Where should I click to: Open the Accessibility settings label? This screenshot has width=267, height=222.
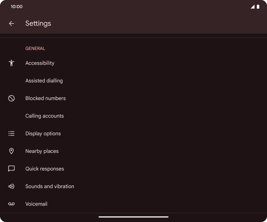coord(40,63)
